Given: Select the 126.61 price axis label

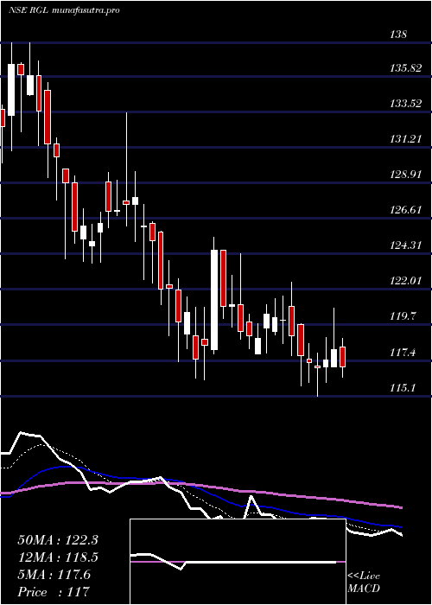Looking at the screenshot, I should (x=406, y=210).
